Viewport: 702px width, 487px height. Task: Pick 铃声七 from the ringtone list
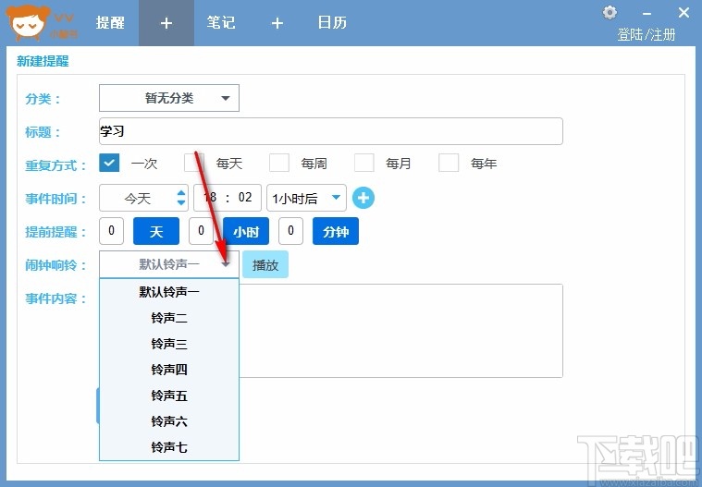[x=169, y=446]
